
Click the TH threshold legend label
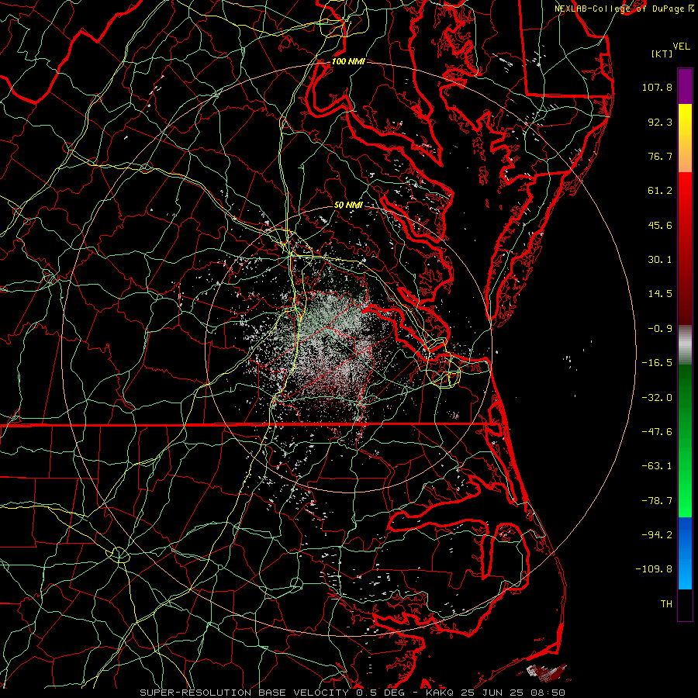click(x=666, y=604)
